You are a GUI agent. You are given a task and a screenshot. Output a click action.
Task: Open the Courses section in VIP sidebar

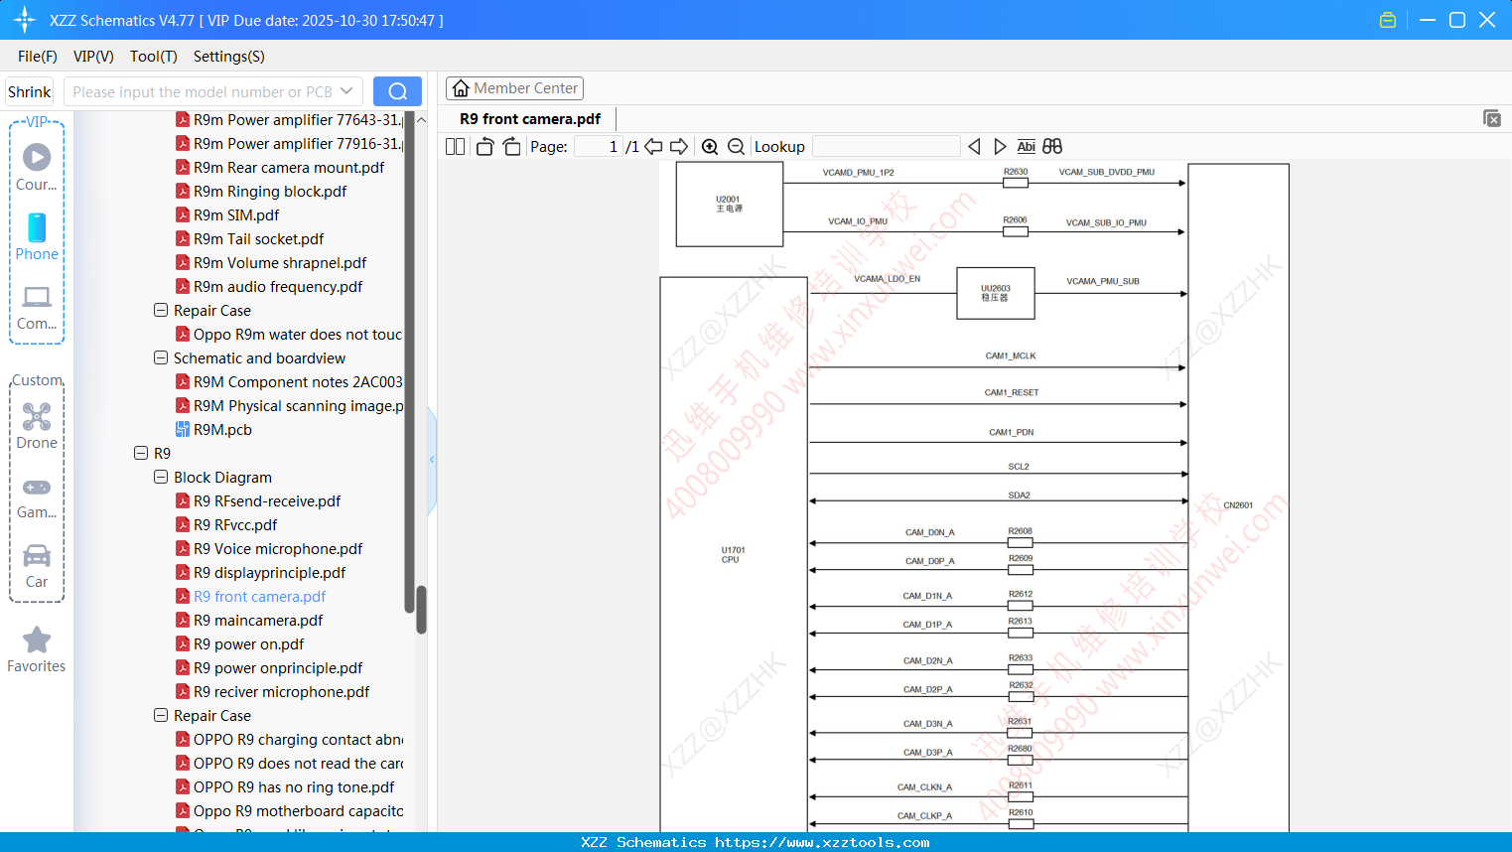(37, 167)
